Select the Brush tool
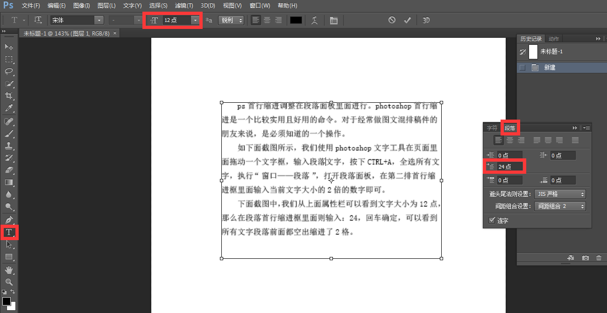Screen dimensions: 607x313 pyautogui.click(x=8, y=134)
